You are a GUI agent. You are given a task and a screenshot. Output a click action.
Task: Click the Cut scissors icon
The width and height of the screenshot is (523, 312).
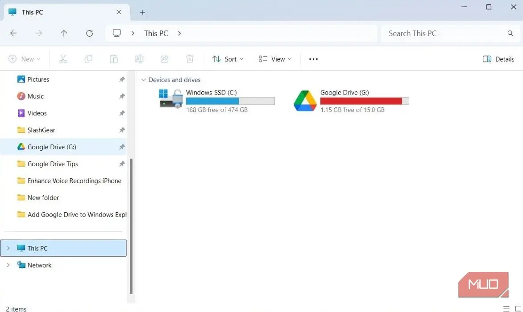(63, 59)
